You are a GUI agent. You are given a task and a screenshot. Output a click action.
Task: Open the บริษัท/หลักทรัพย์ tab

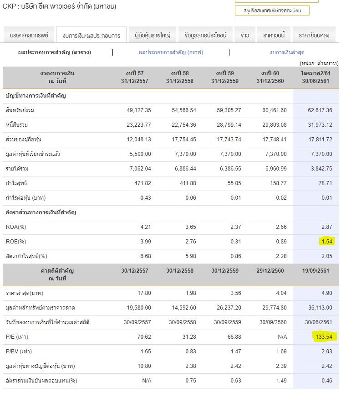29,35
